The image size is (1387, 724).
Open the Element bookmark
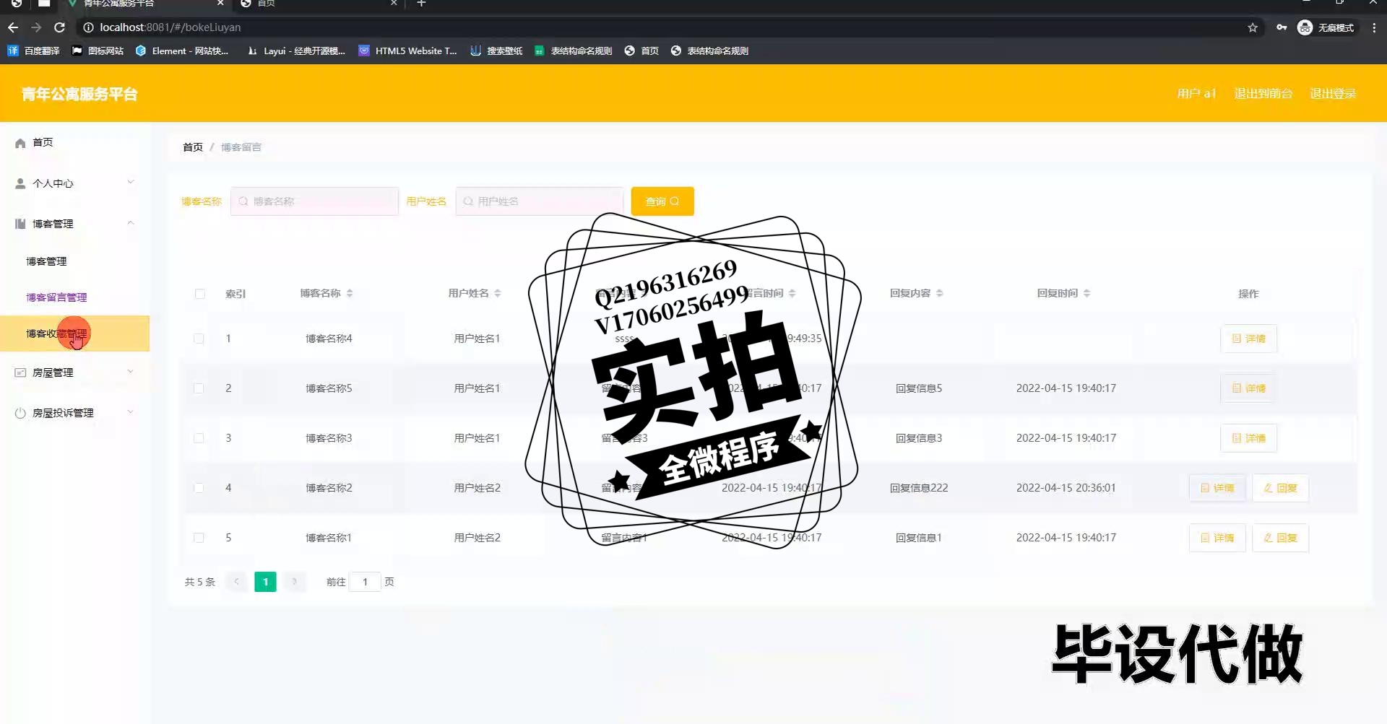pos(182,51)
